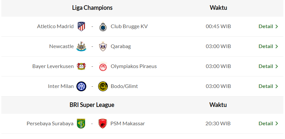The height and width of the screenshot is (139, 285).
Task: Click the Qarabag team logo
Action: pos(103,46)
